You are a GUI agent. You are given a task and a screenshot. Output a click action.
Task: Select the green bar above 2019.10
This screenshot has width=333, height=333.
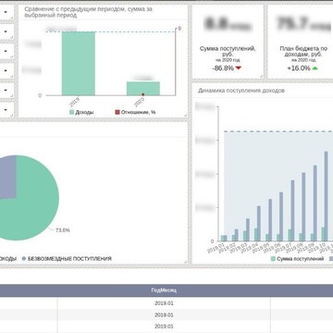tap(323, 234)
